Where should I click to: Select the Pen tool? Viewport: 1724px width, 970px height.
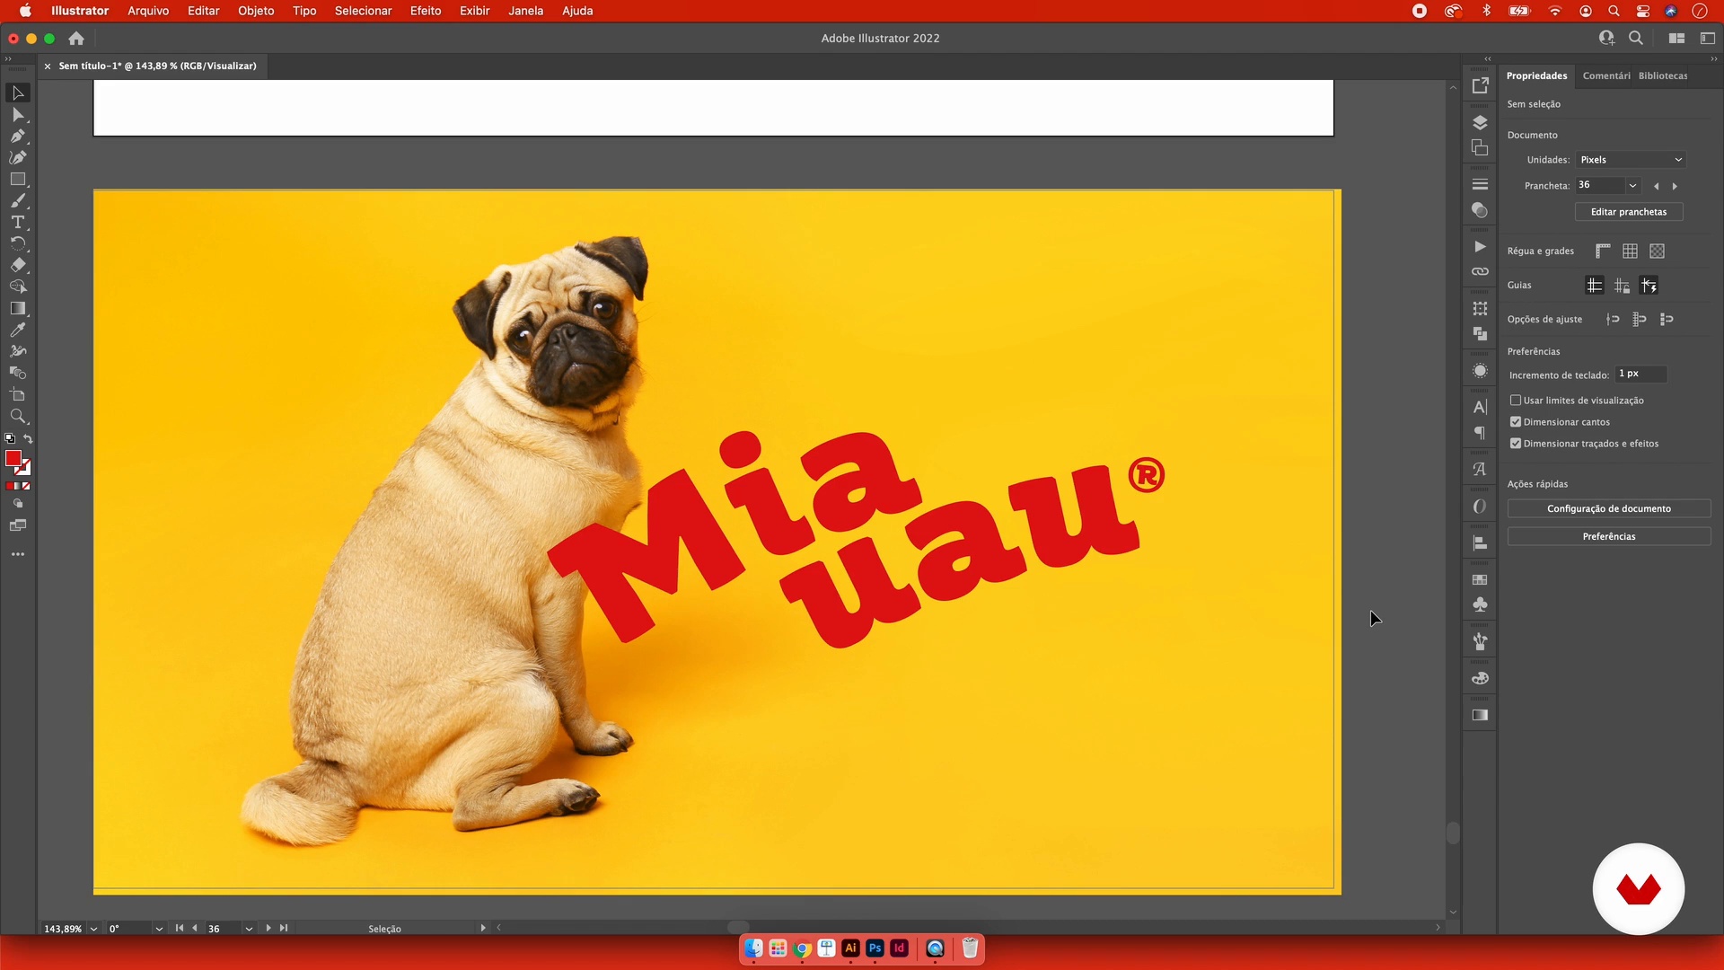(18, 137)
